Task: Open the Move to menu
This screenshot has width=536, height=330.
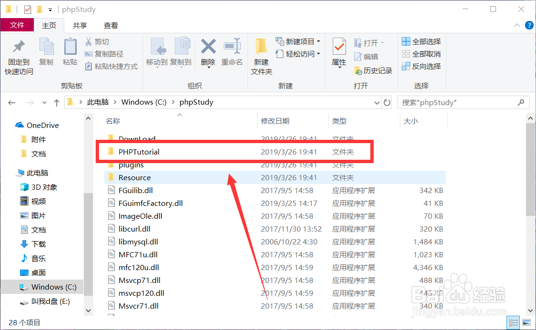Action: click(157, 52)
